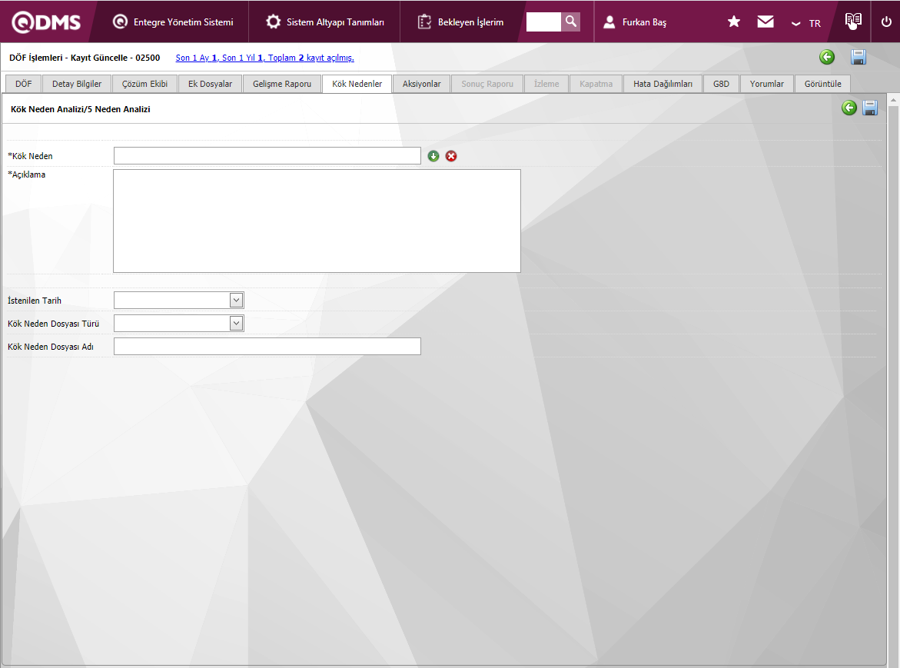Viewport: 900px width, 668px height.
Task: Click green select icon beside Kök Neden
Action: (x=433, y=156)
